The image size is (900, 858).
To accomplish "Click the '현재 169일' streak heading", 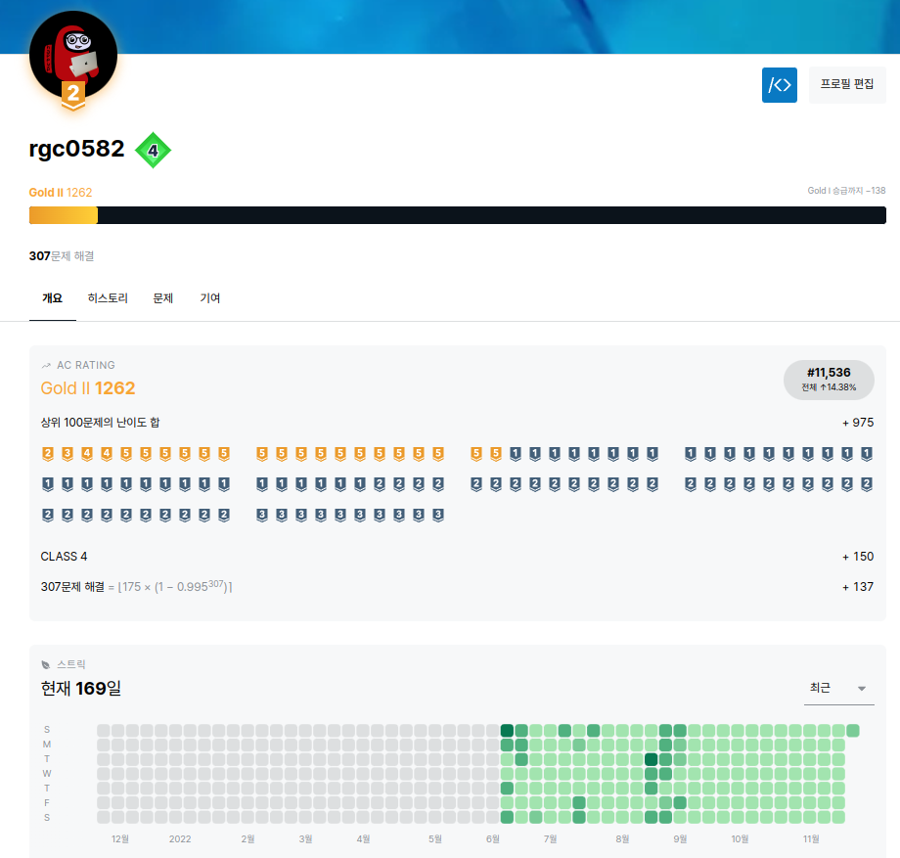I will click(81, 688).
